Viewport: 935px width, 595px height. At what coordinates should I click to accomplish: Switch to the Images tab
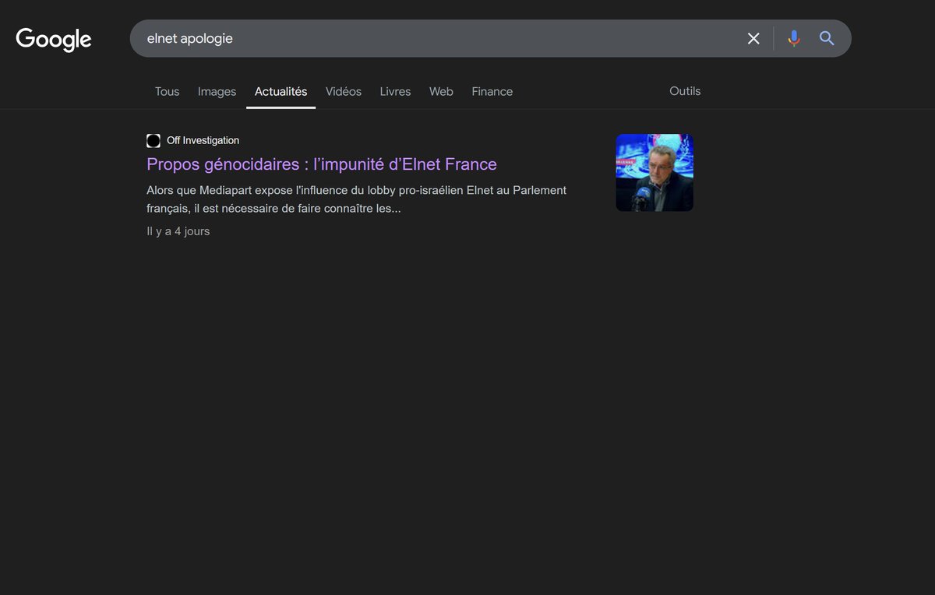coord(217,91)
